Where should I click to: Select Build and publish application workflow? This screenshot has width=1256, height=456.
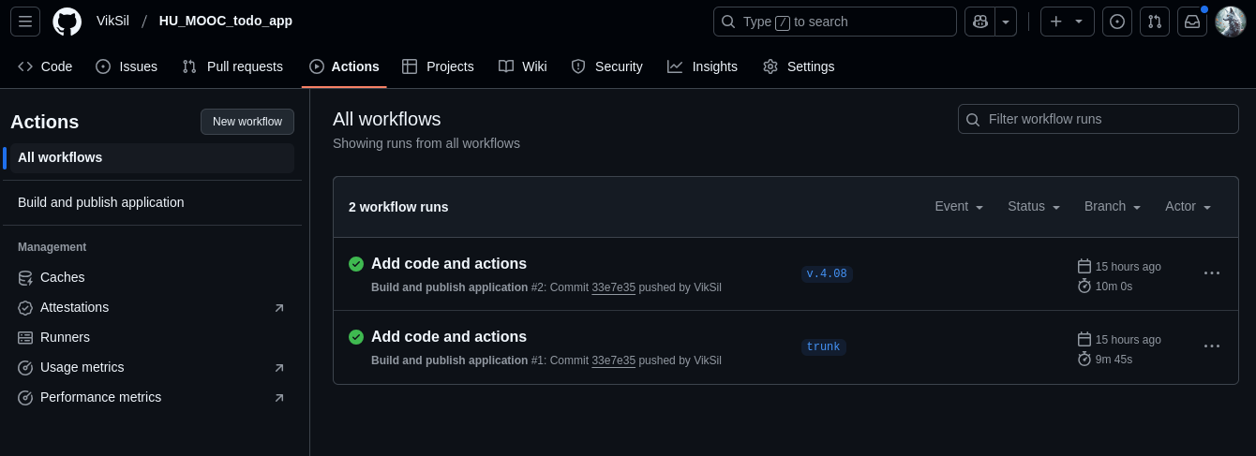click(x=101, y=202)
